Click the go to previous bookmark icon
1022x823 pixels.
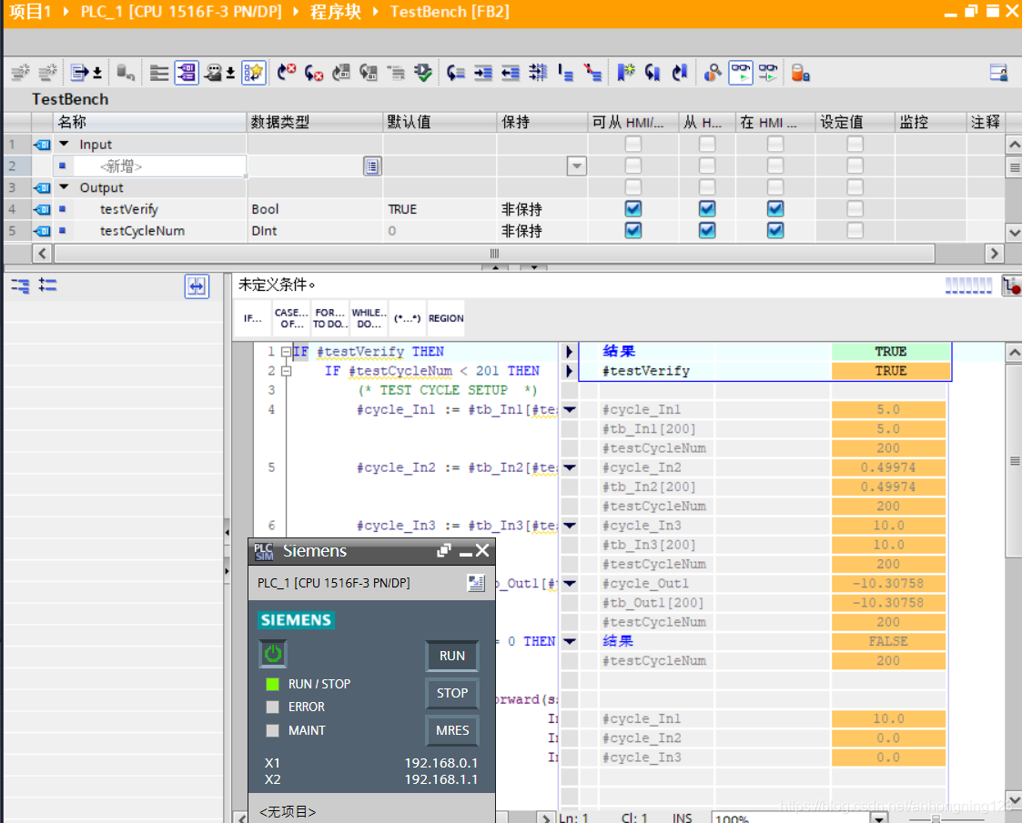680,72
